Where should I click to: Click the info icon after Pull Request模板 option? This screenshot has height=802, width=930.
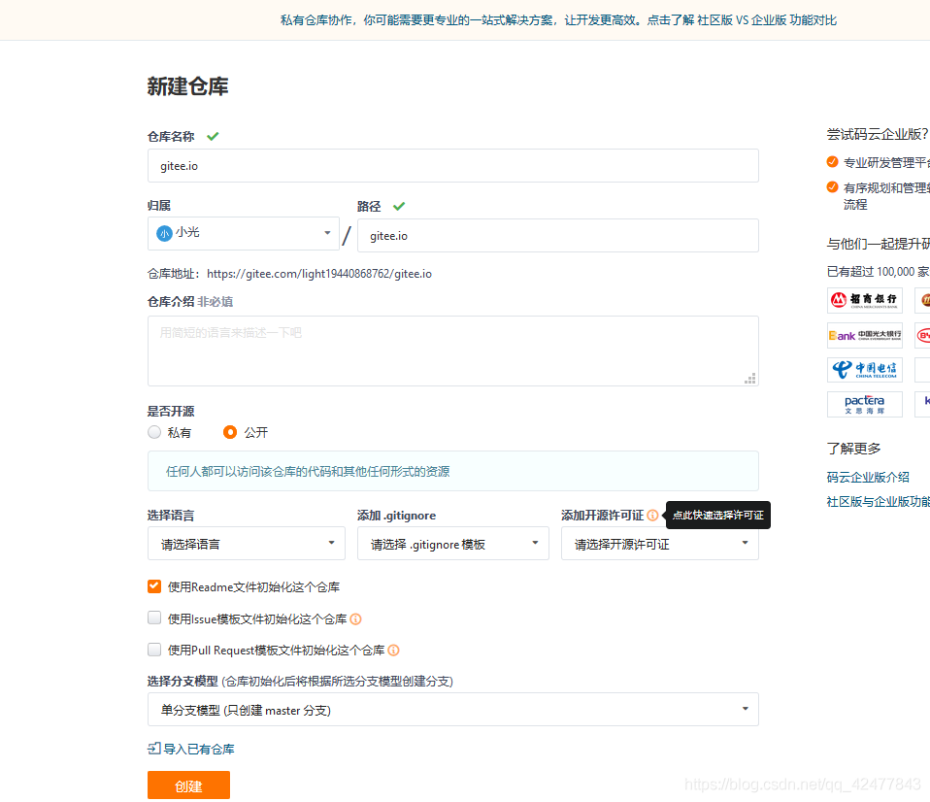click(x=394, y=650)
